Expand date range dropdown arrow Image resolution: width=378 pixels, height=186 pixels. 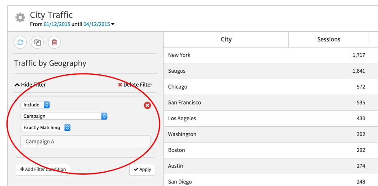[113, 24]
